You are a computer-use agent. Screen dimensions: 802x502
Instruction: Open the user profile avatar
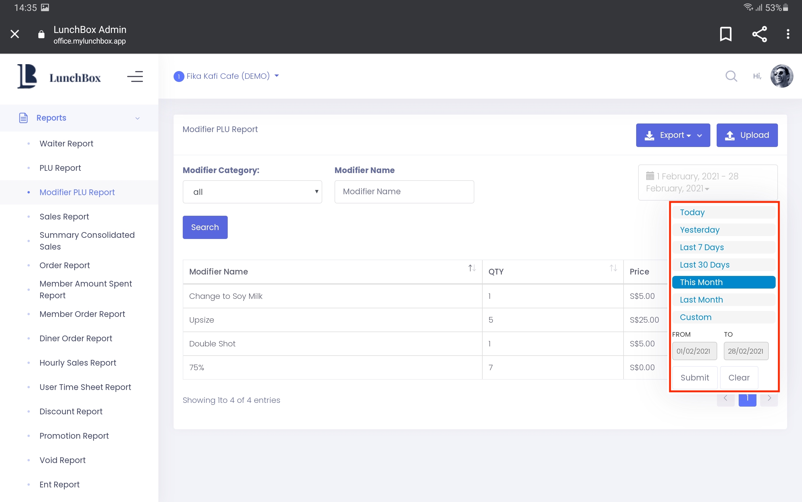[x=781, y=76]
